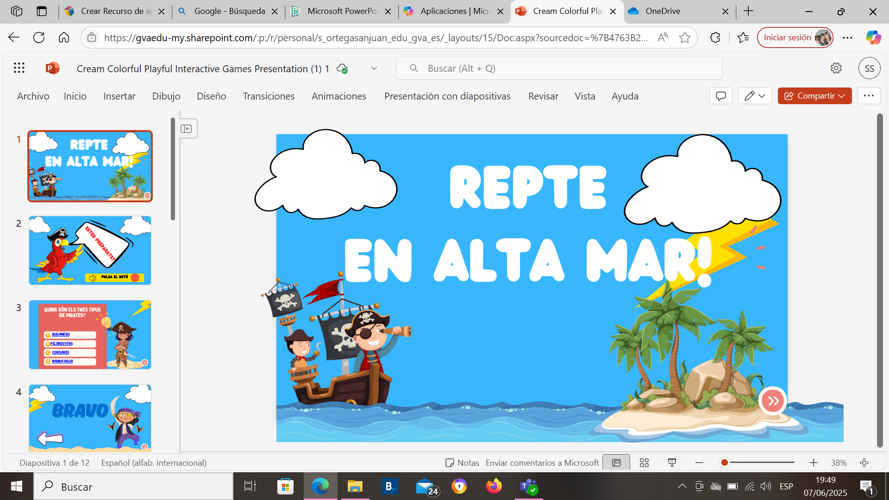Expand the file name dropdown chevron
Image resolution: width=889 pixels, height=500 pixels.
pyautogui.click(x=374, y=69)
